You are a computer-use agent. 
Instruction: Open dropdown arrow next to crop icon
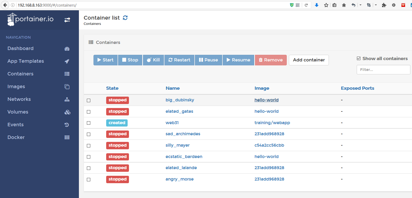tap(376, 5)
